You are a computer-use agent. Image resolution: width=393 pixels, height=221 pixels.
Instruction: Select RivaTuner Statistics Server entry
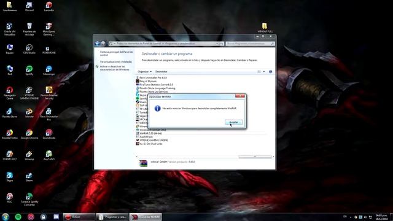[154, 85]
